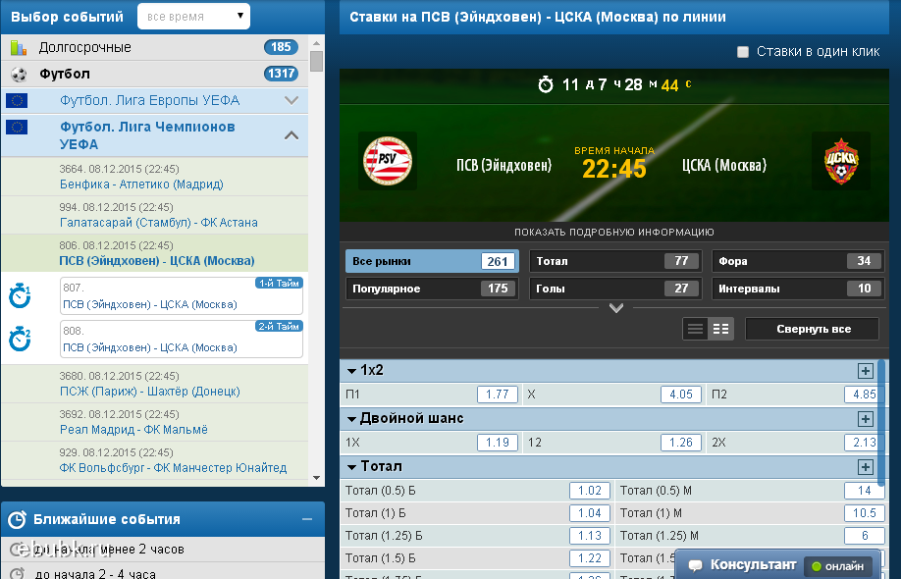Bet on П1 odds 1.77
This screenshot has width=901, height=579.
[498, 395]
